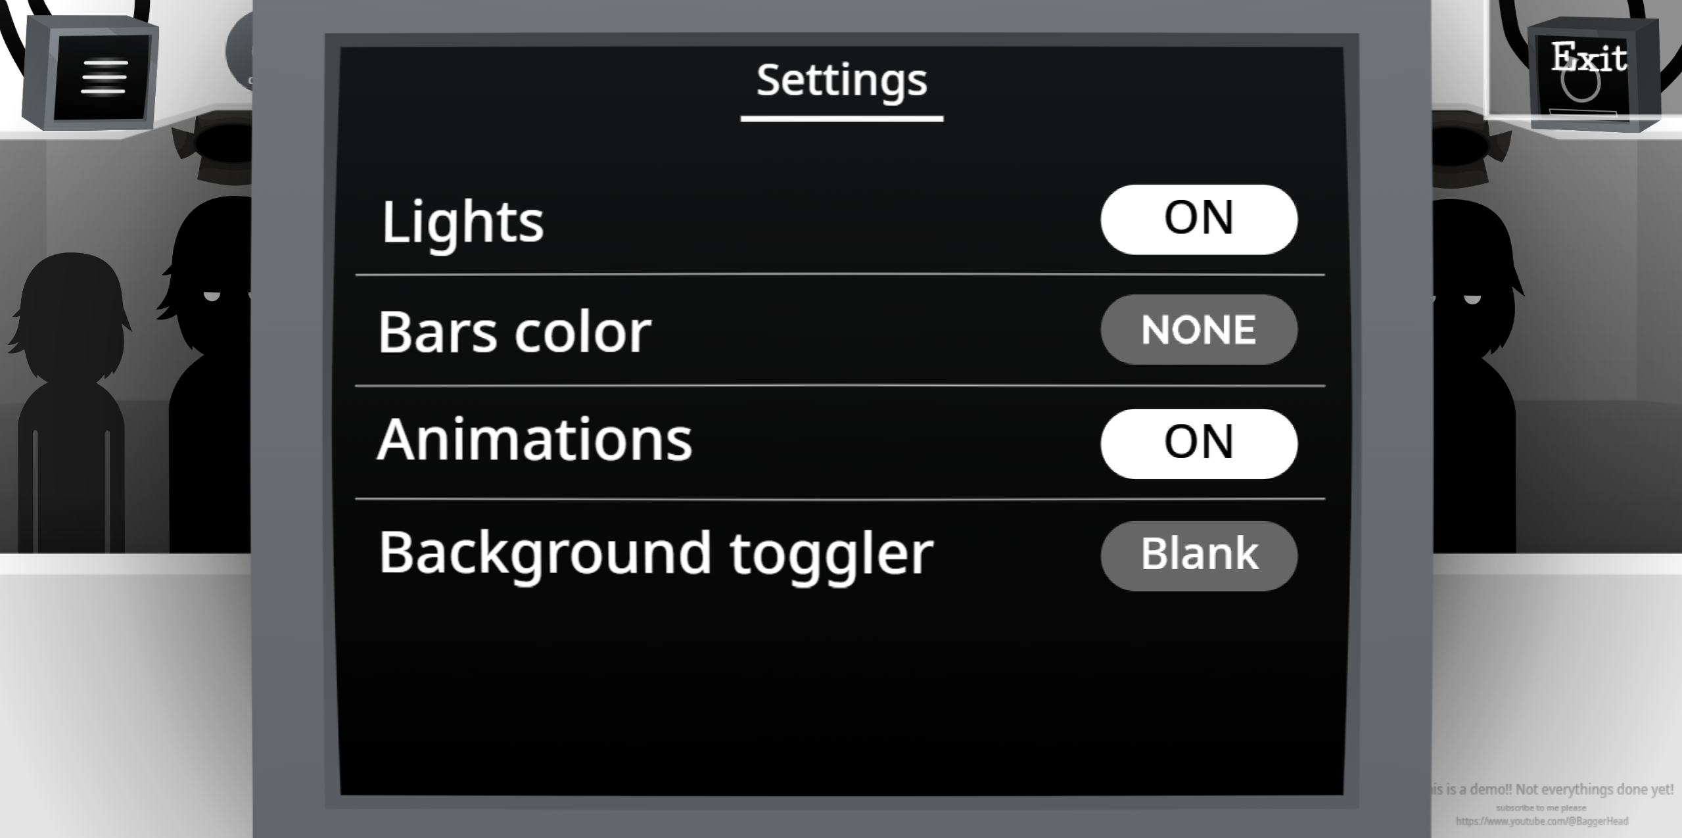The image size is (1682, 838).
Task: Click the Animations setting label
Action: (534, 439)
